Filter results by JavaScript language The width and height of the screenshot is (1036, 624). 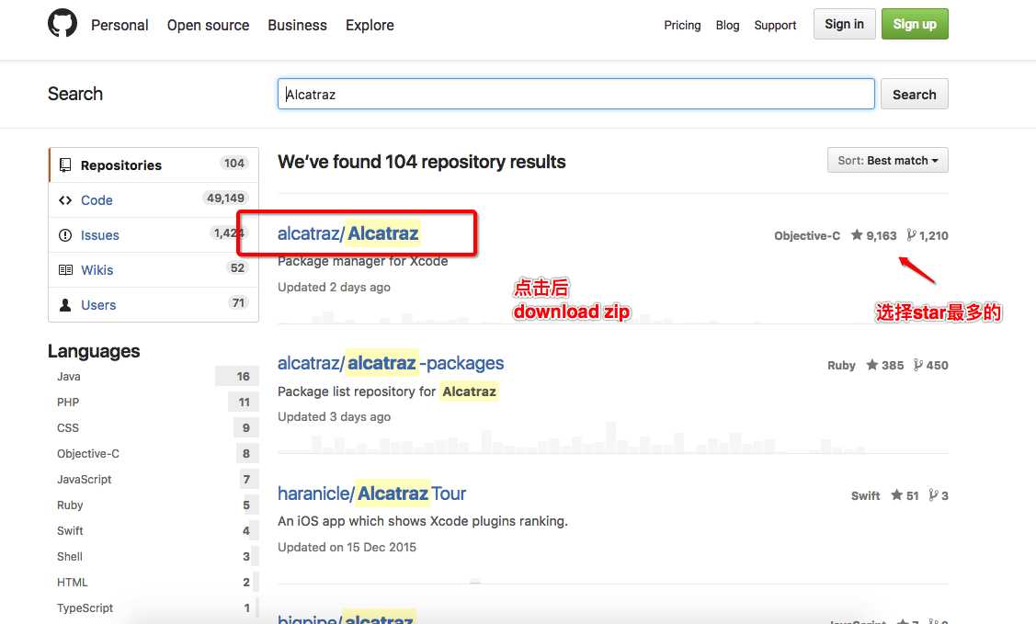[84, 480]
